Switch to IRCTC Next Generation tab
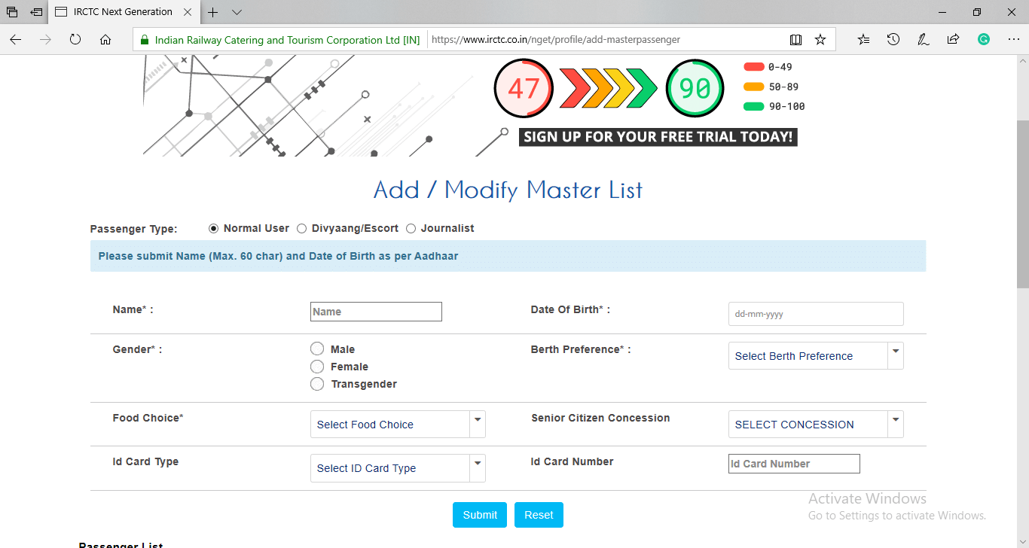The image size is (1029, 548). point(121,12)
